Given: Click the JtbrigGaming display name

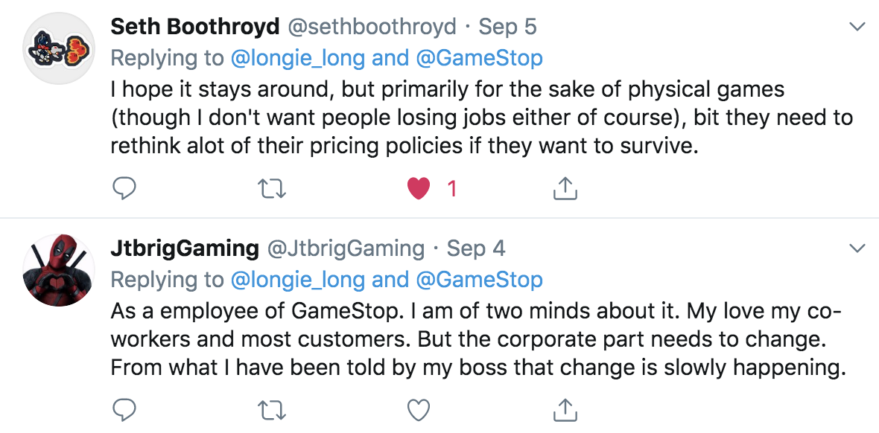Looking at the screenshot, I should pos(184,248).
